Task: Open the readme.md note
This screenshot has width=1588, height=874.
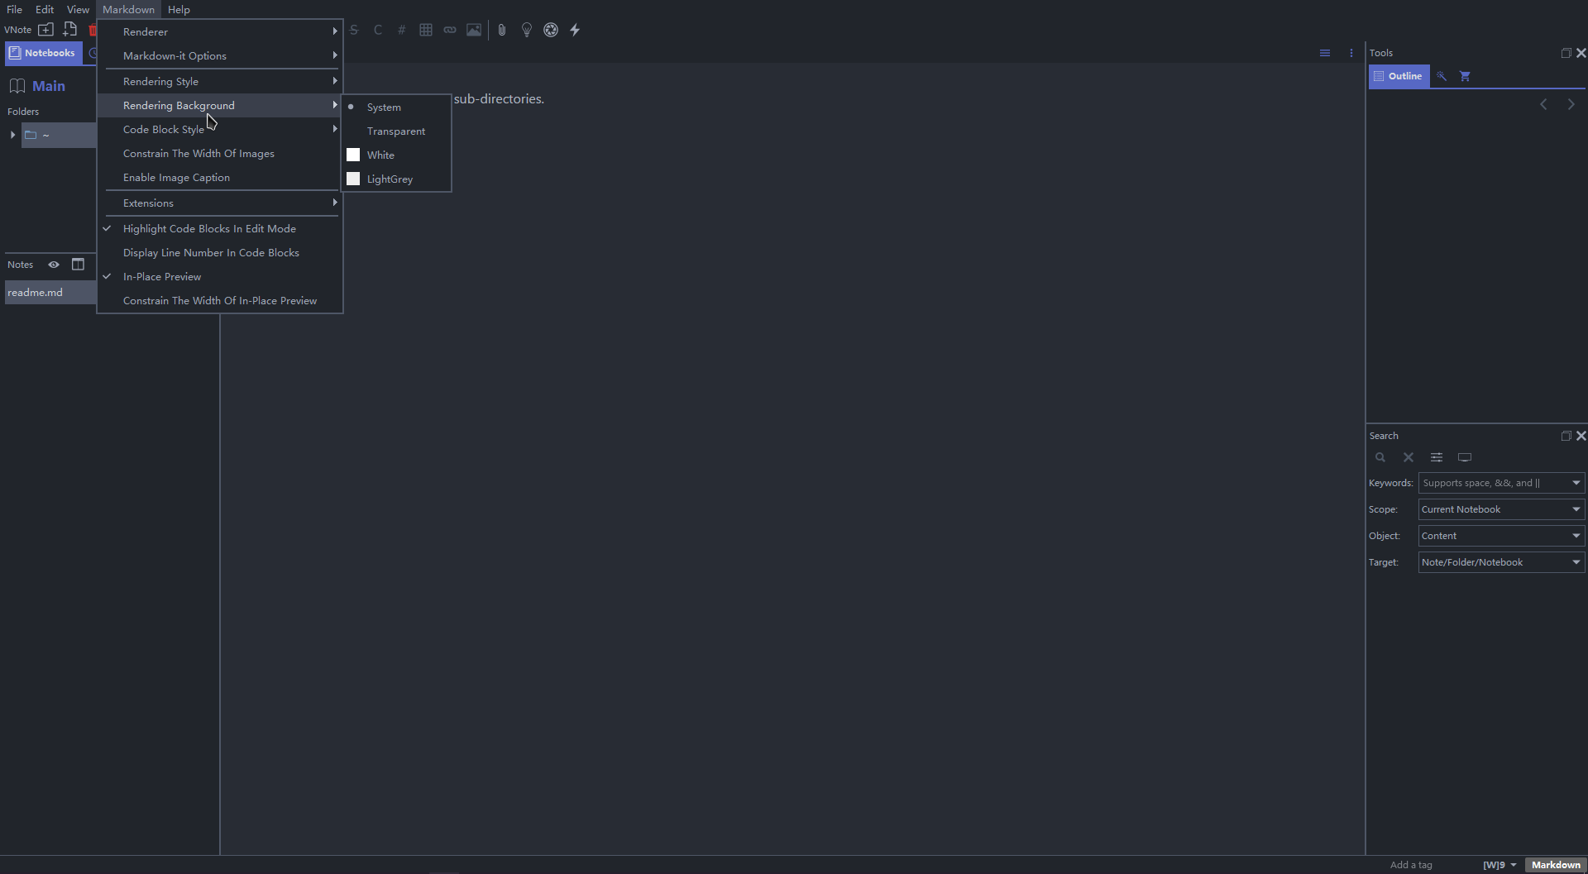Action: 35,292
